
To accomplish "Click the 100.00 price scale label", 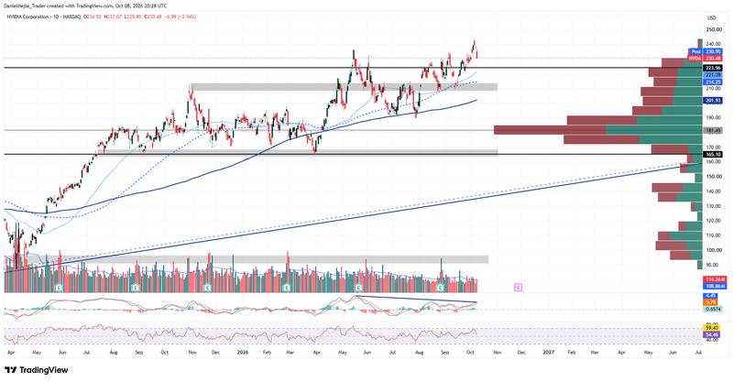I will pos(713,250).
